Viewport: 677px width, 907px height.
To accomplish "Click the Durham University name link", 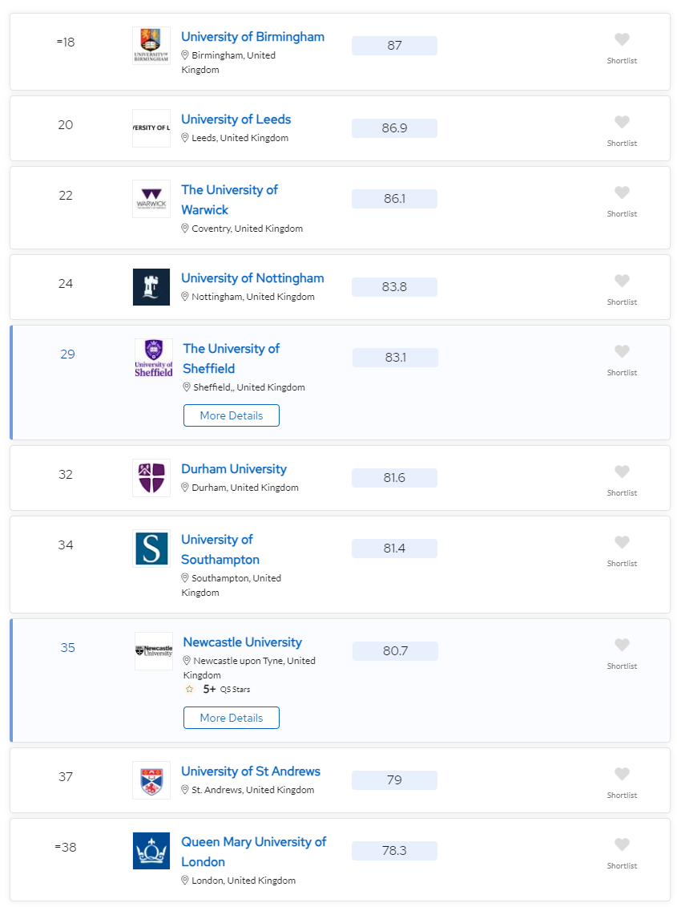I will 234,469.
